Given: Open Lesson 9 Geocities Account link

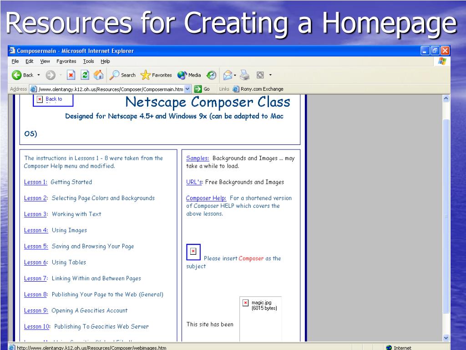Looking at the screenshot, I should [36, 311].
